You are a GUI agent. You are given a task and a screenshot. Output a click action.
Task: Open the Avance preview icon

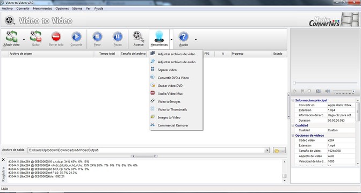click(x=139, y=36)
